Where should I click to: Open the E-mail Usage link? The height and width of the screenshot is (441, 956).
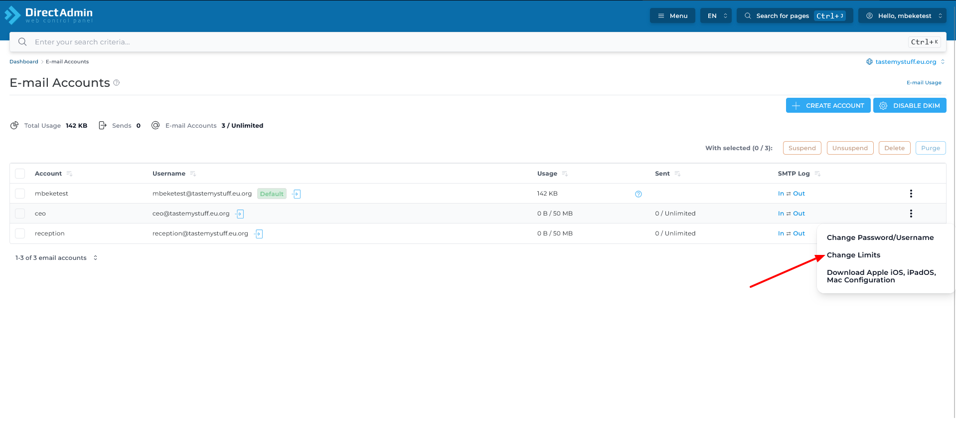click(x=924, y=83)
